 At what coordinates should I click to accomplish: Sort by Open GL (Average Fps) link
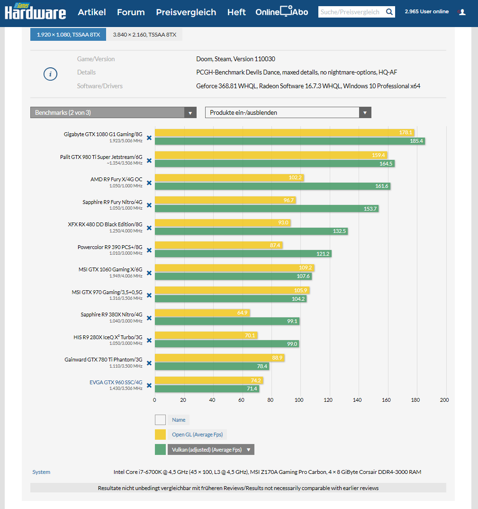(x=197, y=435)
